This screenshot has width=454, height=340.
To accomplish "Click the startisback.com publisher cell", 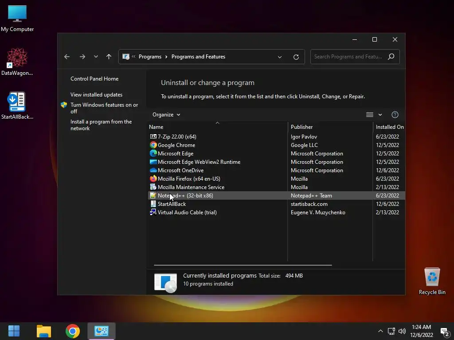I will coord(309,204).
